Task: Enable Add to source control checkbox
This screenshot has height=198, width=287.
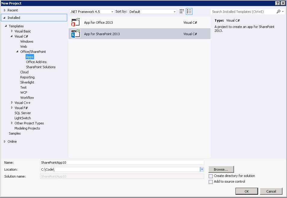Action: click(x=211, y=182)
